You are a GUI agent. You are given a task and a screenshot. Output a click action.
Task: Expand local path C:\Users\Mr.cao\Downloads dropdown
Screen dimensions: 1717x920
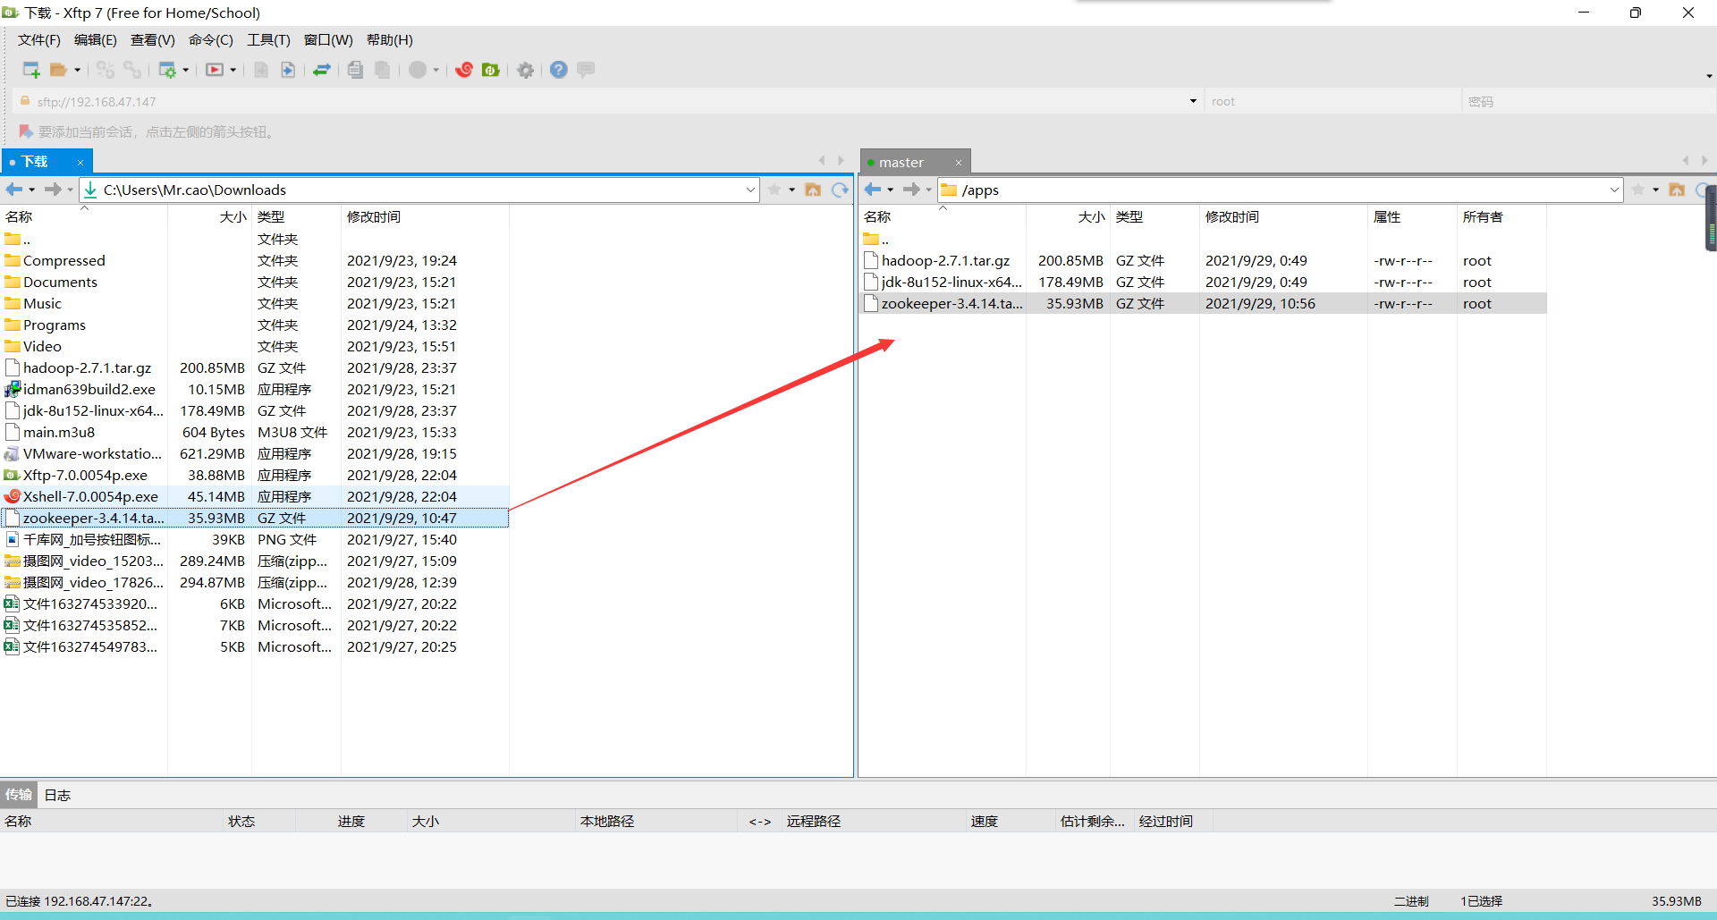pyautogui.click(x=750, y=190)
